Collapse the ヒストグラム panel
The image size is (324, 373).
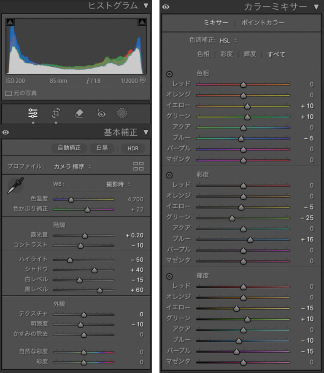click(146, 6)
